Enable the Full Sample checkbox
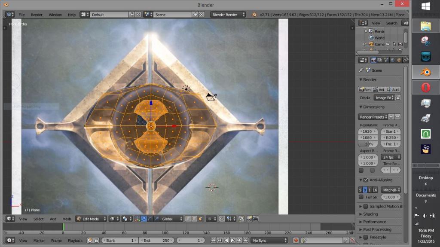Screen dimensions: 440x247 361,197
